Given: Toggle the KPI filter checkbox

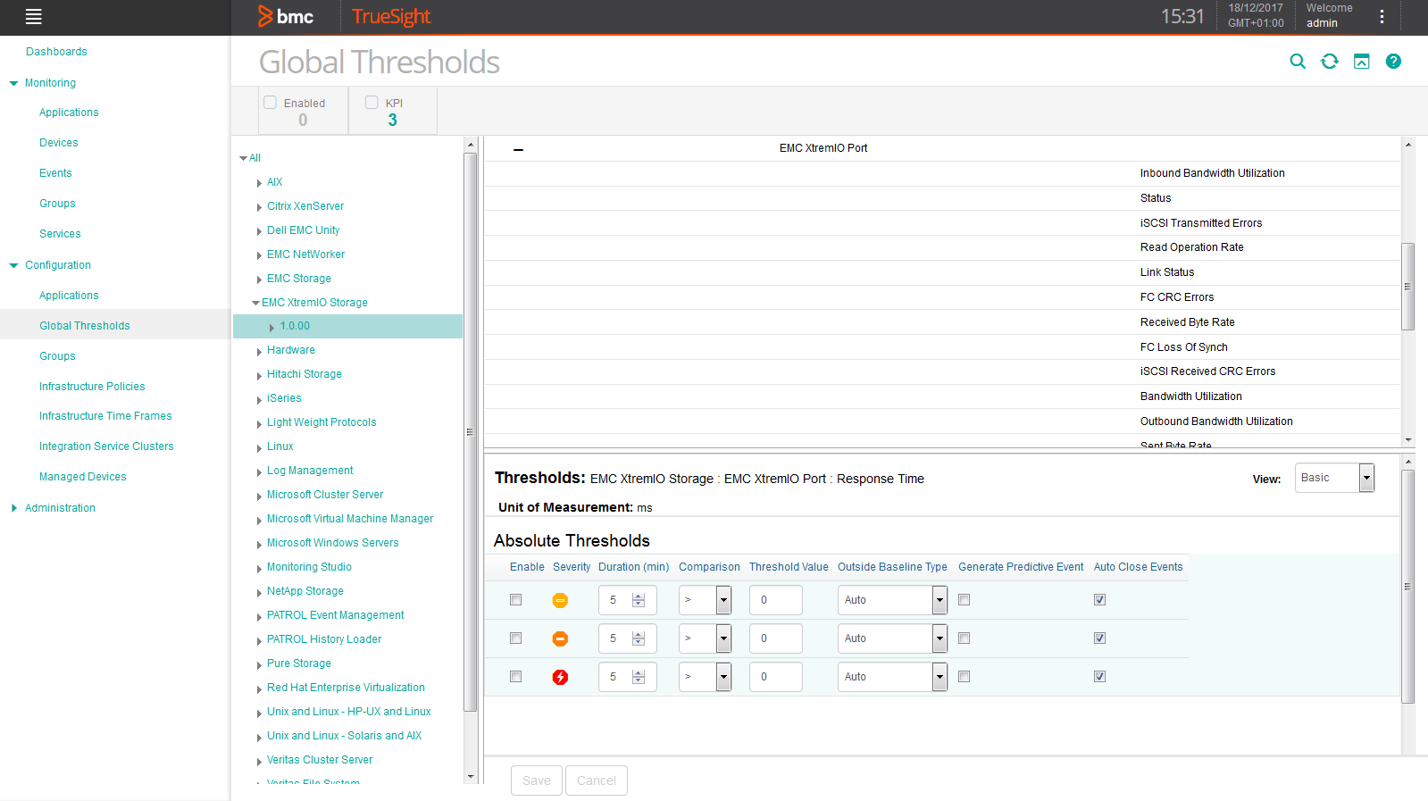Looking at the screenshot, I should [x=372, y=103].
